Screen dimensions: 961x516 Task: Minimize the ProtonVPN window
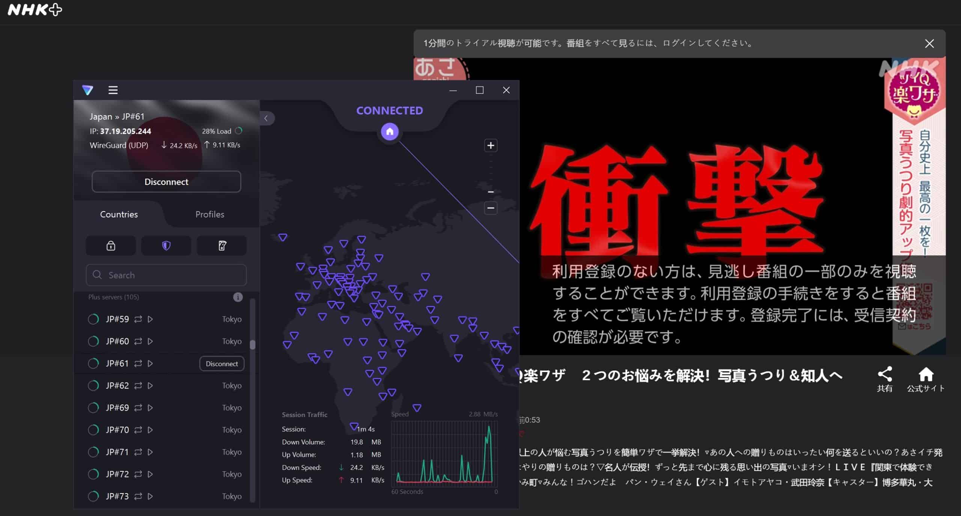point(453,90)
